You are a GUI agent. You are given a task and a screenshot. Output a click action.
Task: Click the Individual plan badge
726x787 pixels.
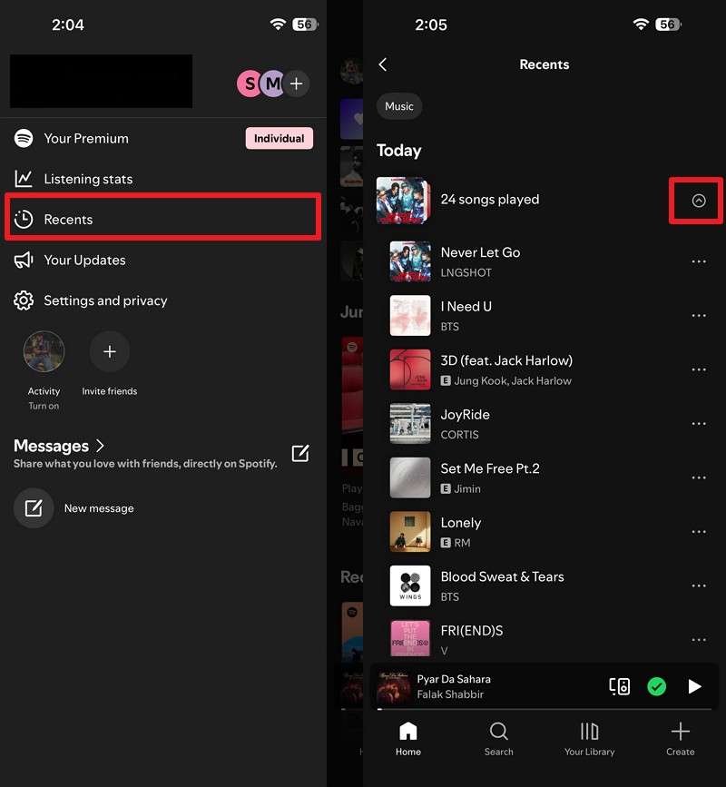pos(279,138)
